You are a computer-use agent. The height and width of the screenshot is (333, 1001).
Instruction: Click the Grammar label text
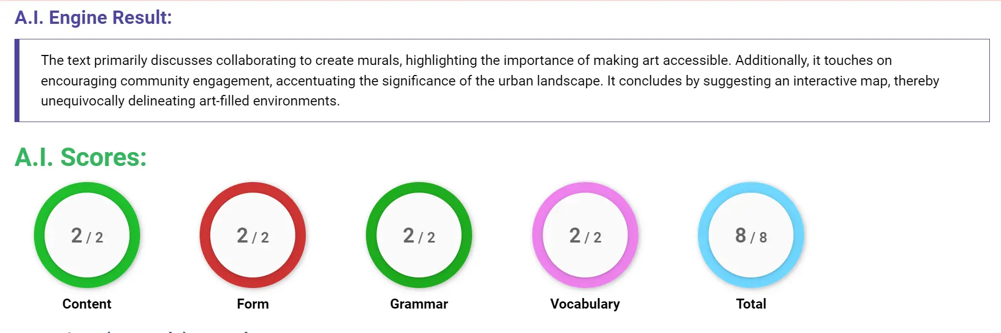tap(419, 304)
